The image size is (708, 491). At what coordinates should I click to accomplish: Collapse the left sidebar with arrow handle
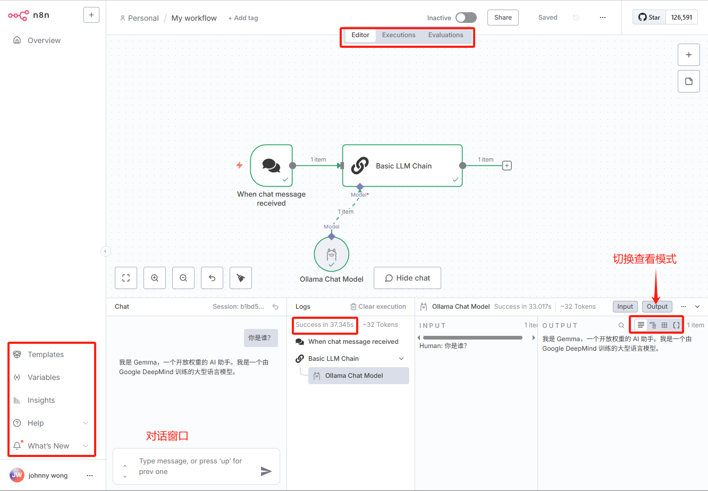[x=106, y=251]
